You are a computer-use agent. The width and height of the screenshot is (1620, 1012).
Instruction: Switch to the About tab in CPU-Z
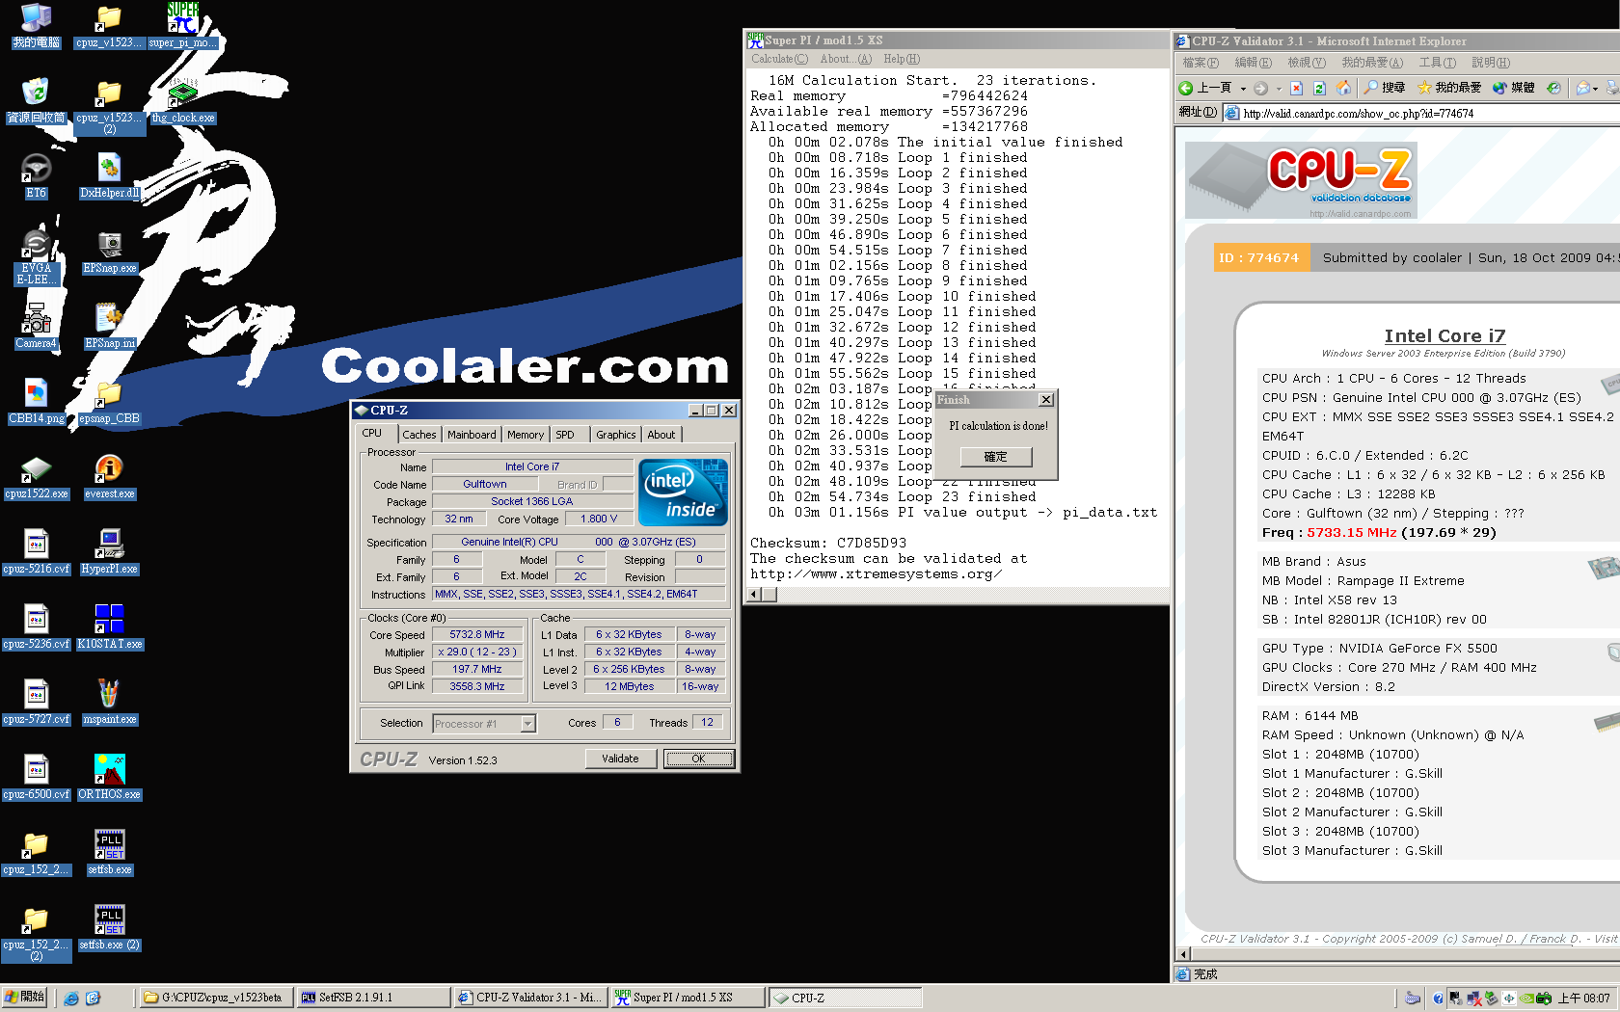(661, 435)
